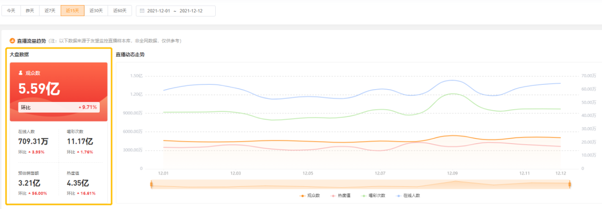Switch to the 近30天 range
This screenshot has height=209, width=602.
coord(96,11)
